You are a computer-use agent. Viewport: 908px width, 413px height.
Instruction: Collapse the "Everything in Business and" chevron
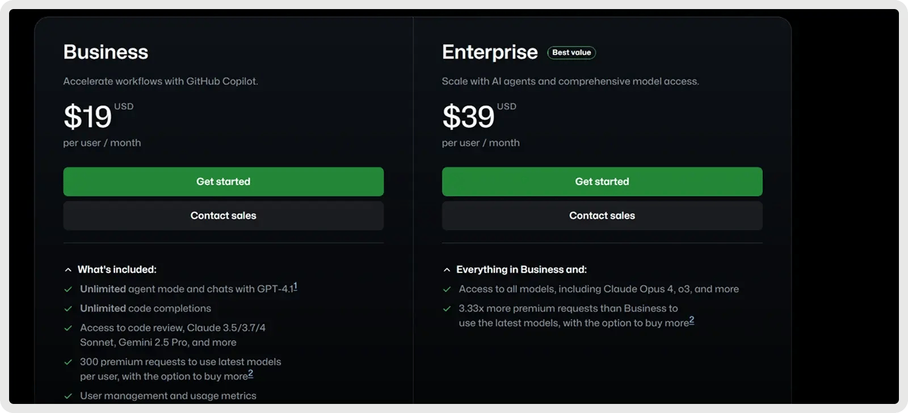coord(447,270)
